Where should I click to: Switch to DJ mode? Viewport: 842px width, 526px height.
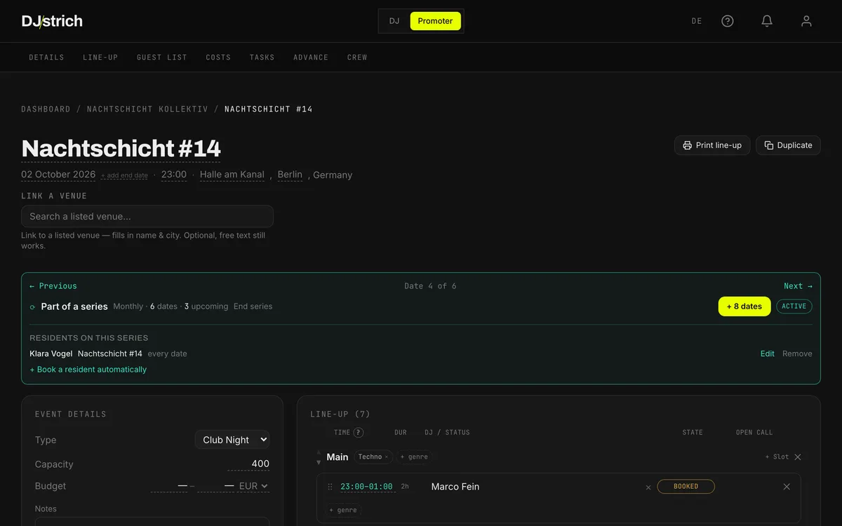point(394,21)
